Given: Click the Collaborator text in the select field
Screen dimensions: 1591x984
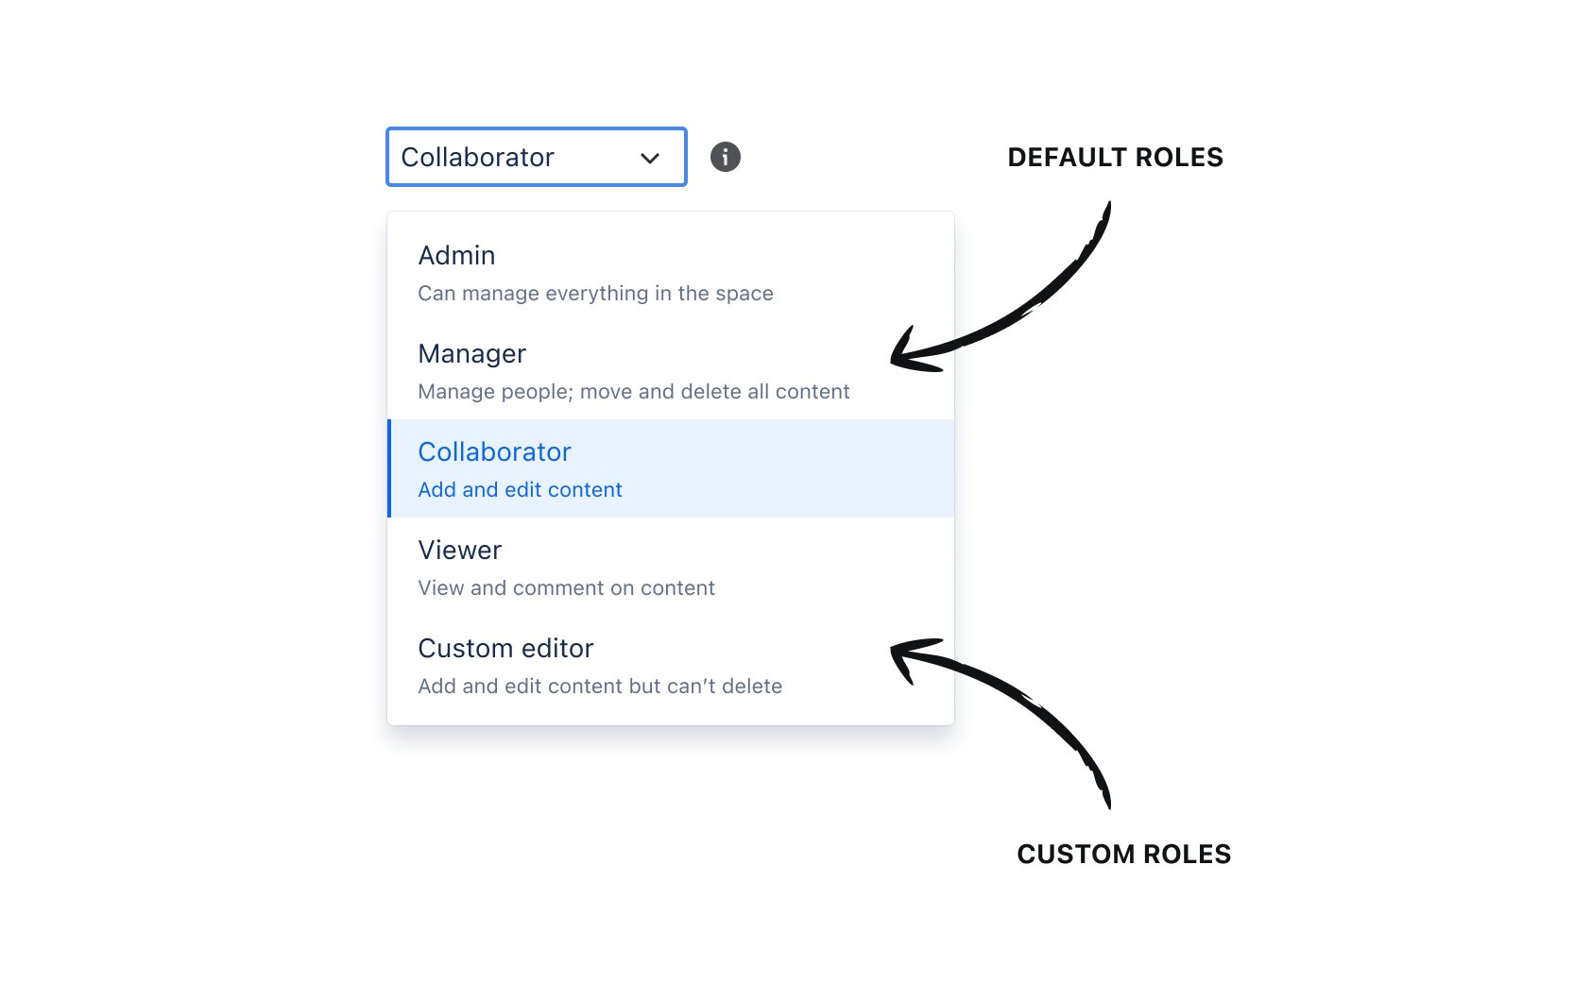Looking at the screenshot, I should [477, 158].
